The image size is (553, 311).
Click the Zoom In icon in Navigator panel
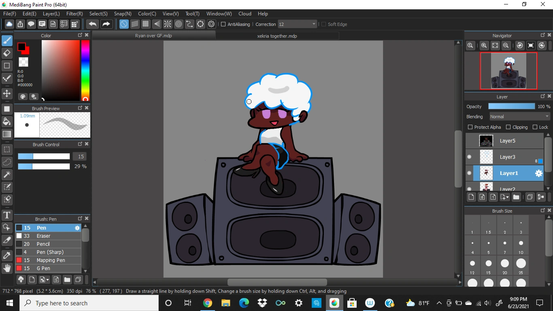coord(484,45)
